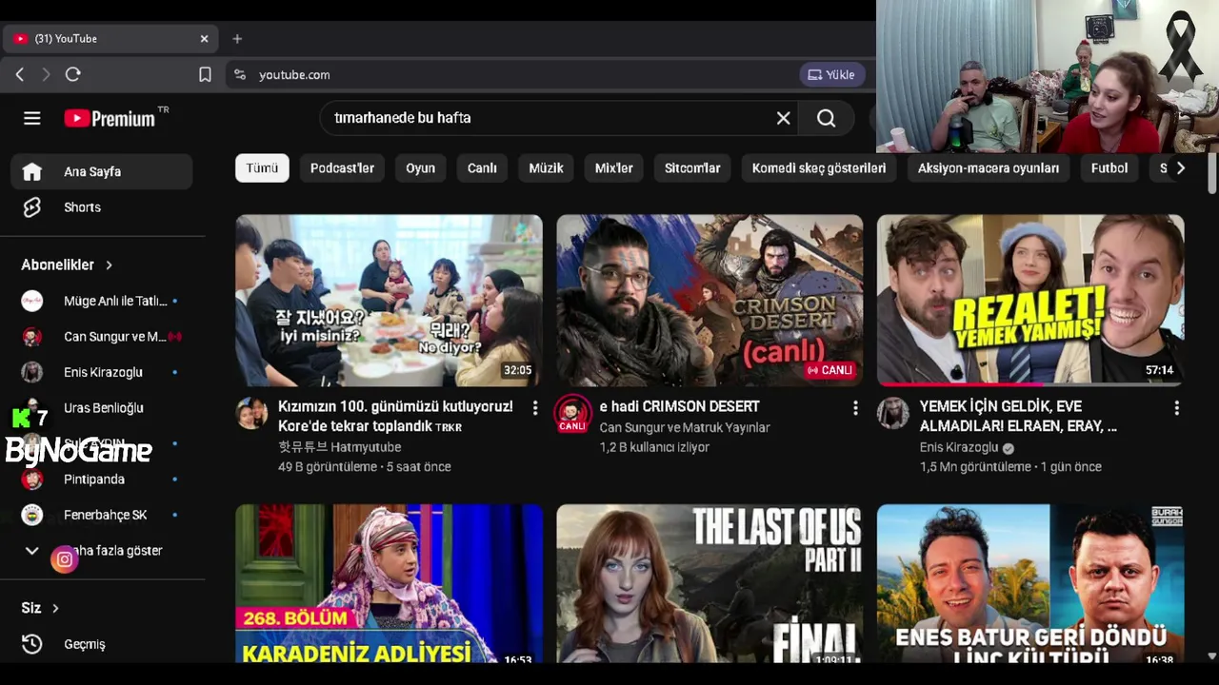
Task: Open Fenerbahçe SK subscription
Action: point(102,515)
